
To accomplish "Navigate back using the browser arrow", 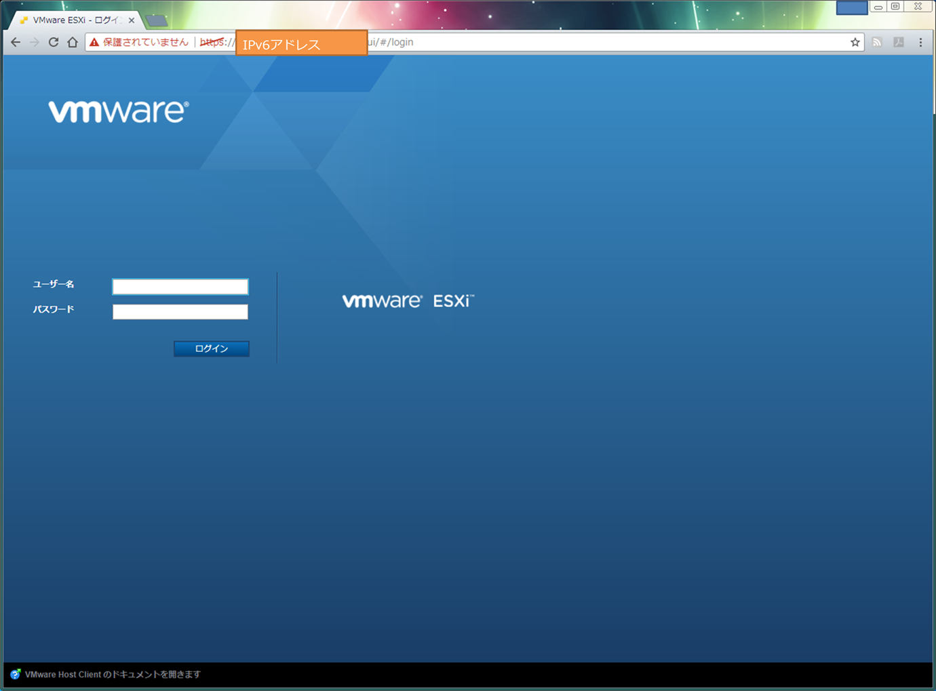I will 15,41.
